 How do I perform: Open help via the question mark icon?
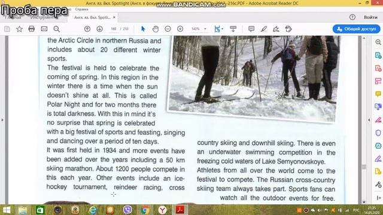352,17
